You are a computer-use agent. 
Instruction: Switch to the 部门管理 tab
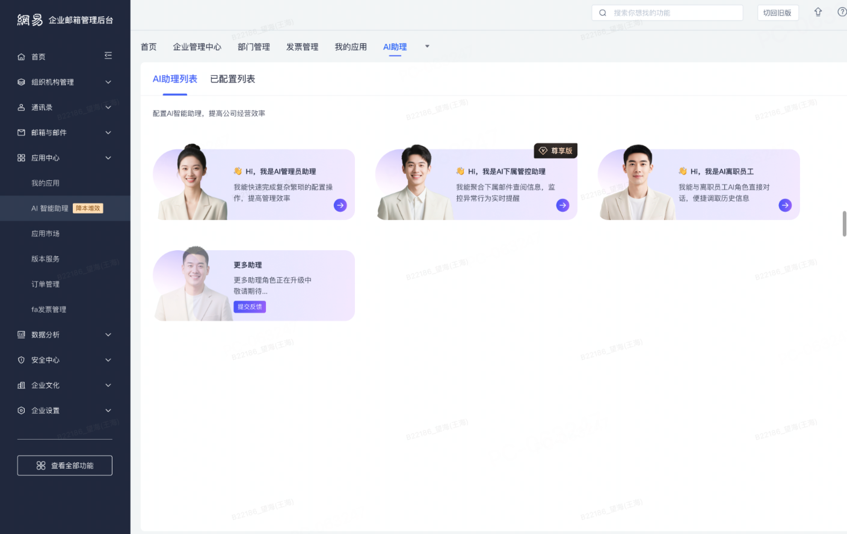(254, 47)
